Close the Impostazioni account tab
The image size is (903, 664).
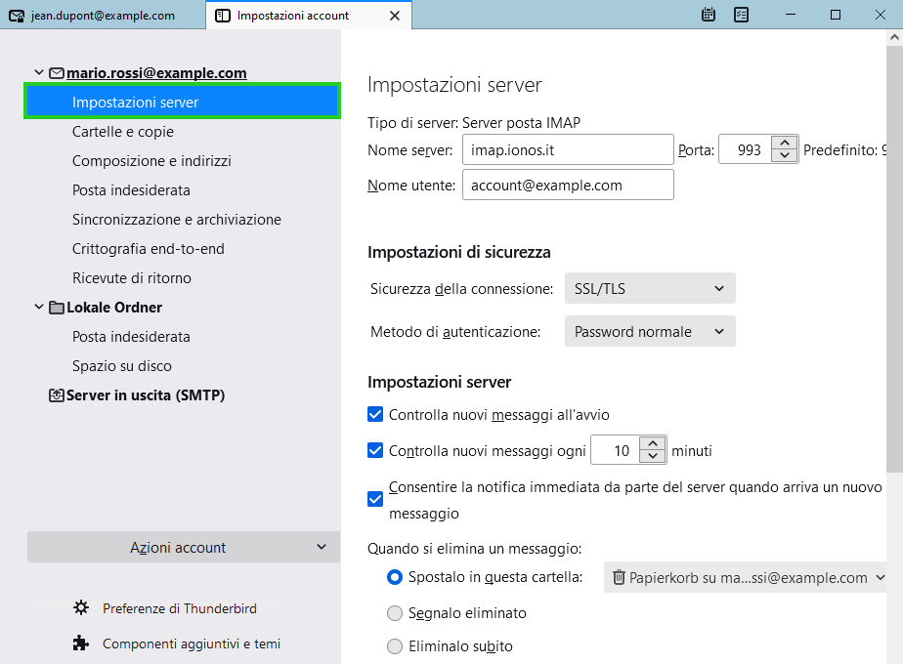click(x=395, y=16)
